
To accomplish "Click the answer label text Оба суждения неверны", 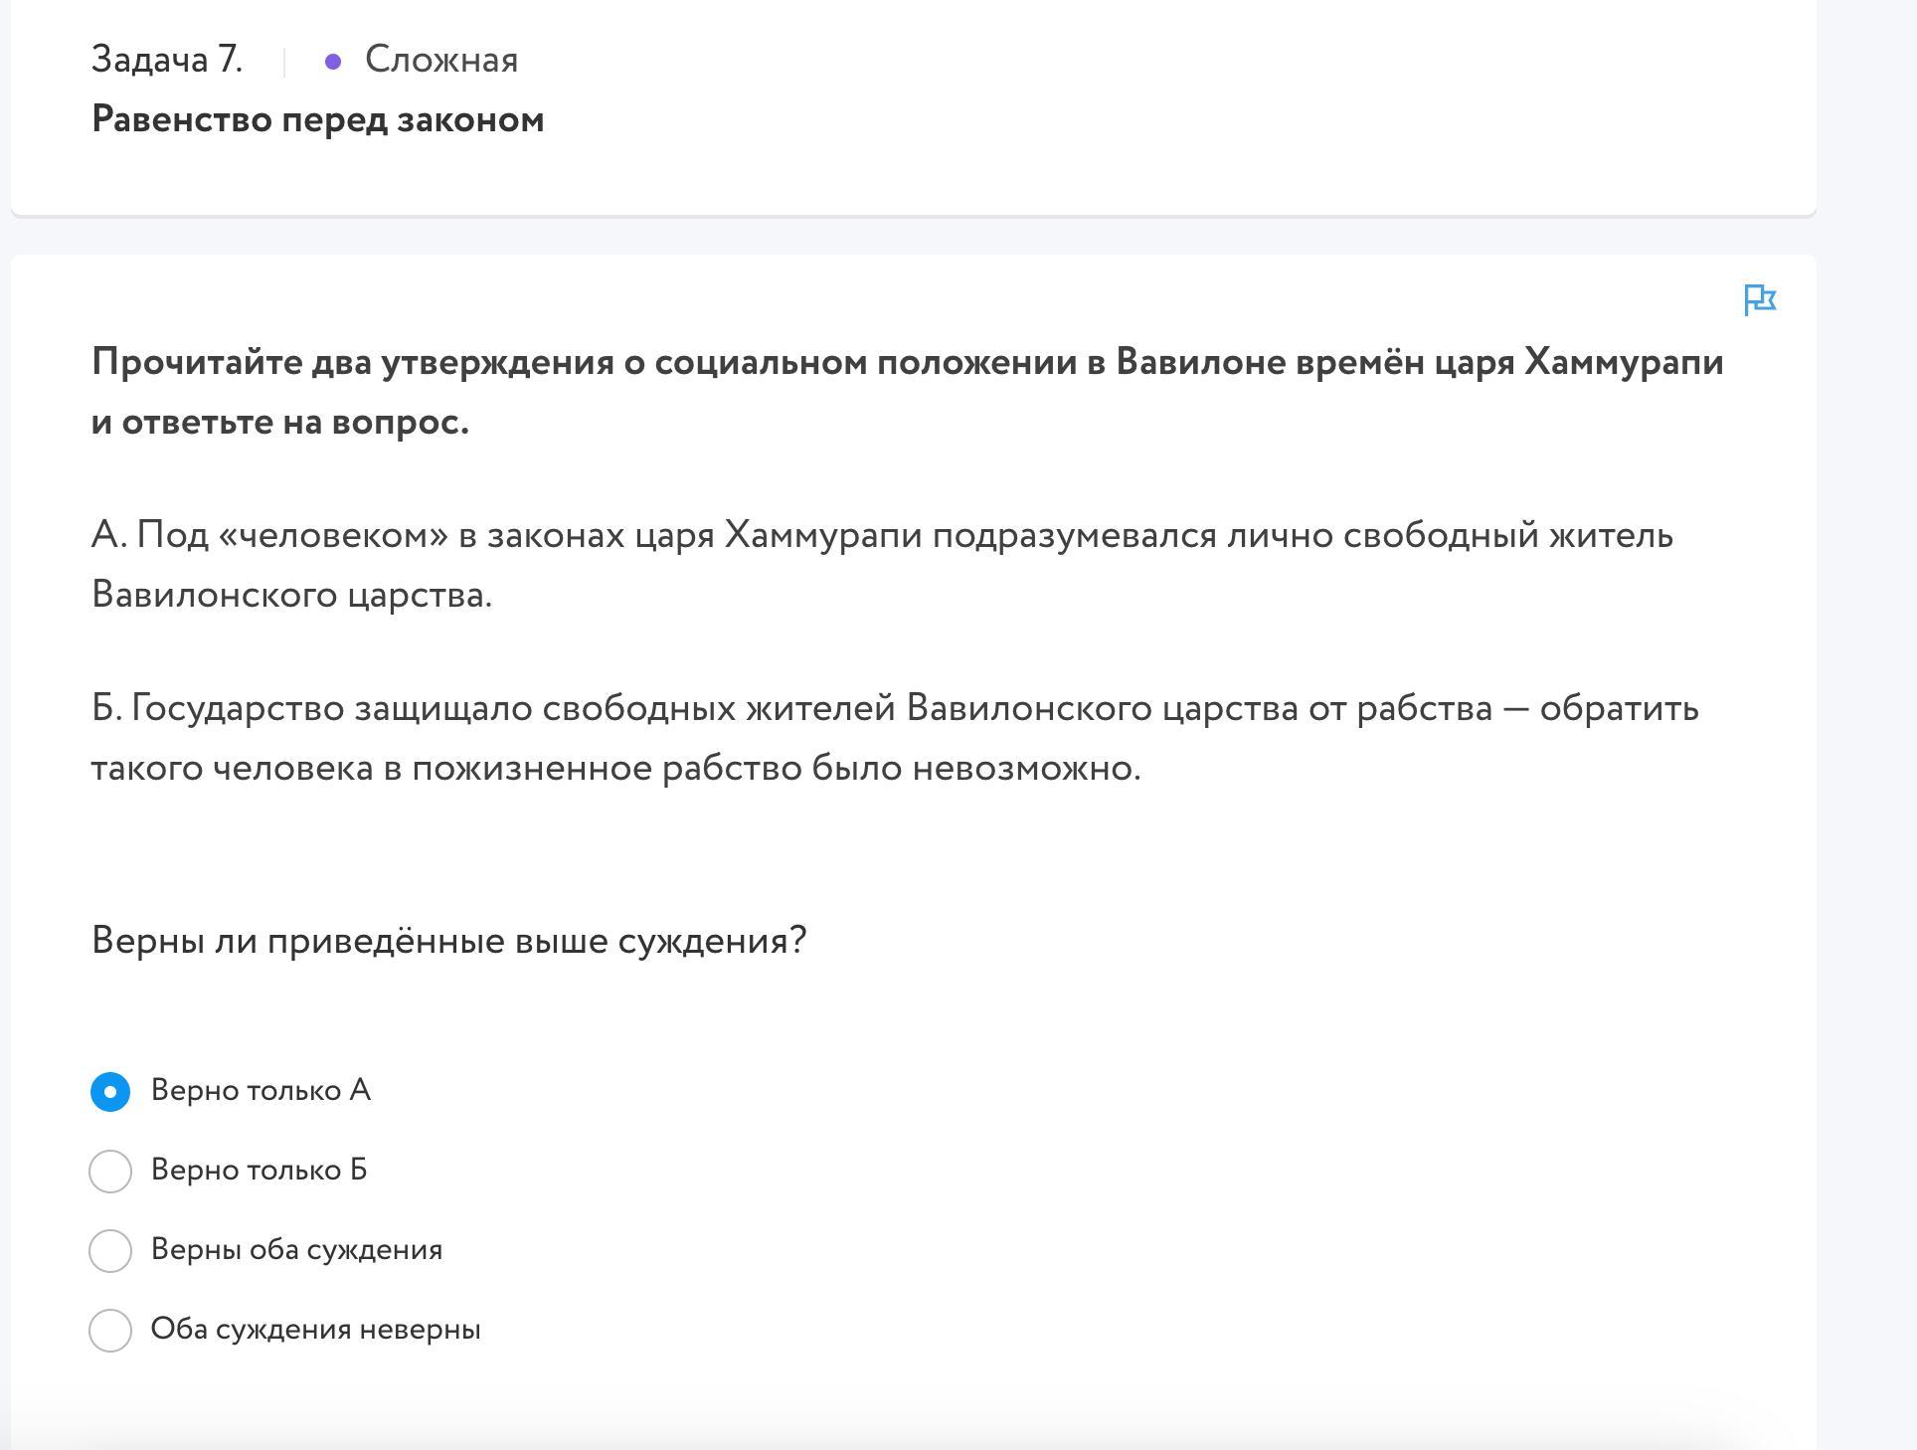I will (315, 1329).
